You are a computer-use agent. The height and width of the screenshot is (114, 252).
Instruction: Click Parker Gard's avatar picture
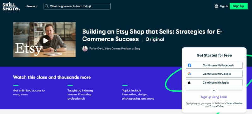85,48
